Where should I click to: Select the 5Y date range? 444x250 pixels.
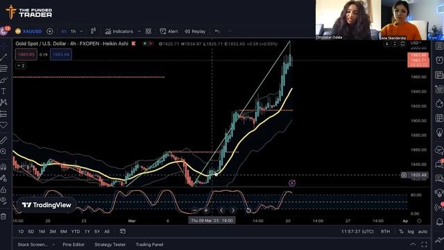(97, 231)
